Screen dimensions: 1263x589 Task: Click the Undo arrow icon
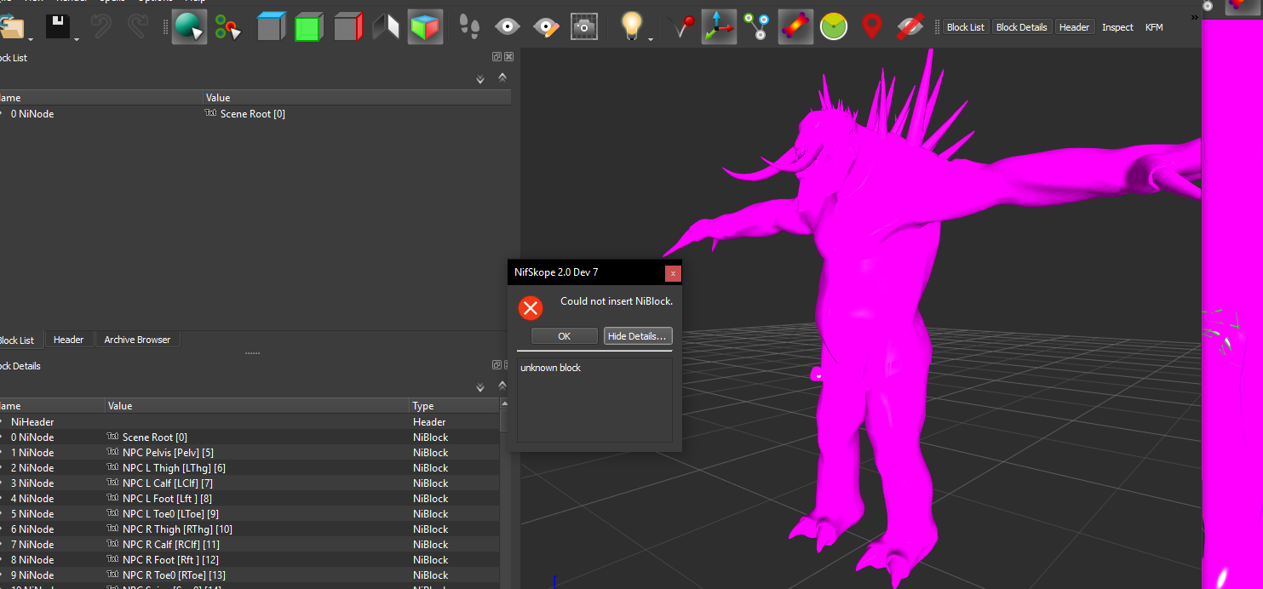100,26
